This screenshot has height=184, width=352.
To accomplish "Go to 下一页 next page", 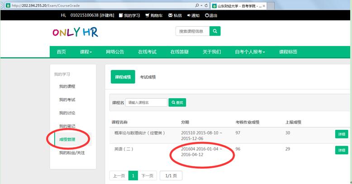I will click(x=147, y=176).
